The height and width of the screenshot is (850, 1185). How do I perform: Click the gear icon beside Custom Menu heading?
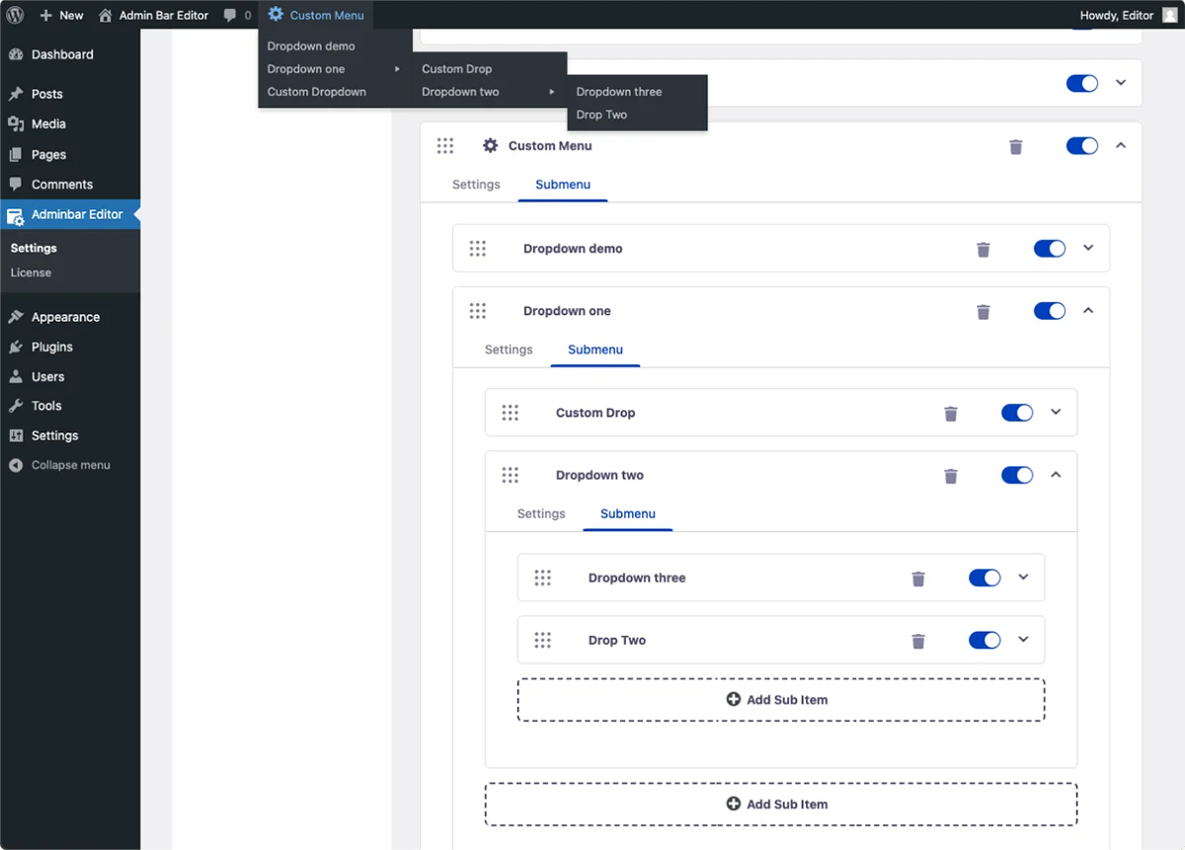(x=490, y=145)
